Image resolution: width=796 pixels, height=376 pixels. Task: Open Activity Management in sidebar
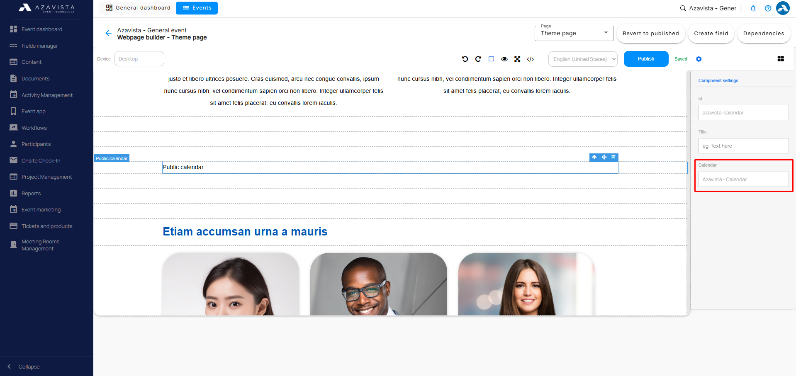pos(46,95)
